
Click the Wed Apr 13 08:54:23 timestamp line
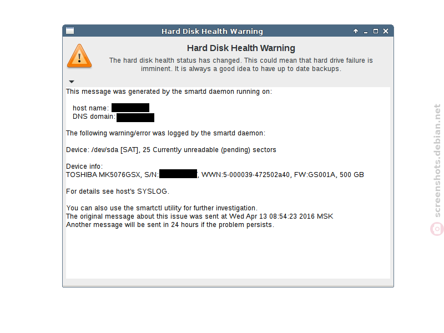(x=200, y=216)
